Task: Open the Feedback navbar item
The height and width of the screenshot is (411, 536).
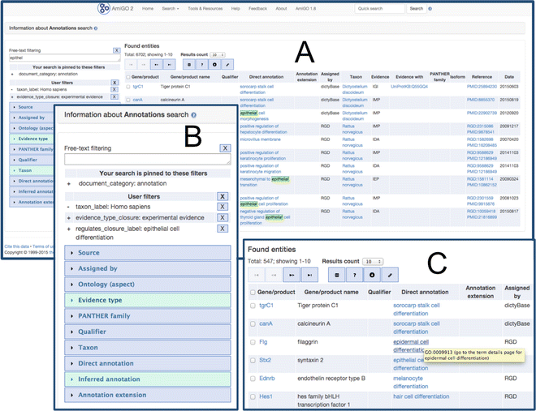Action: click(x=257, y=9)
